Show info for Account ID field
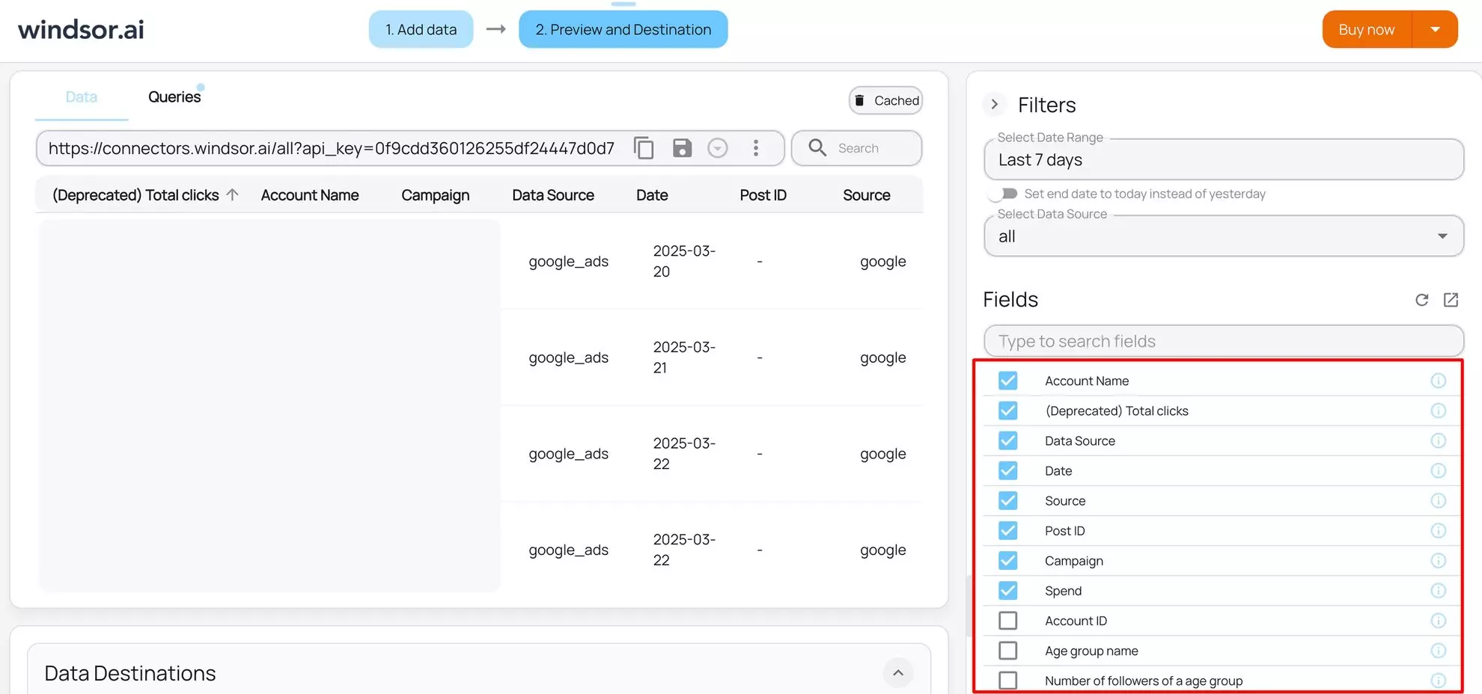Viewport: 1482px width, 694px height. (1438, 620)
